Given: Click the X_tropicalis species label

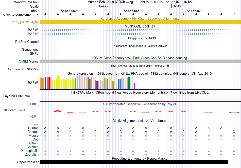Looking at the screenshot, I should [30, 151].
